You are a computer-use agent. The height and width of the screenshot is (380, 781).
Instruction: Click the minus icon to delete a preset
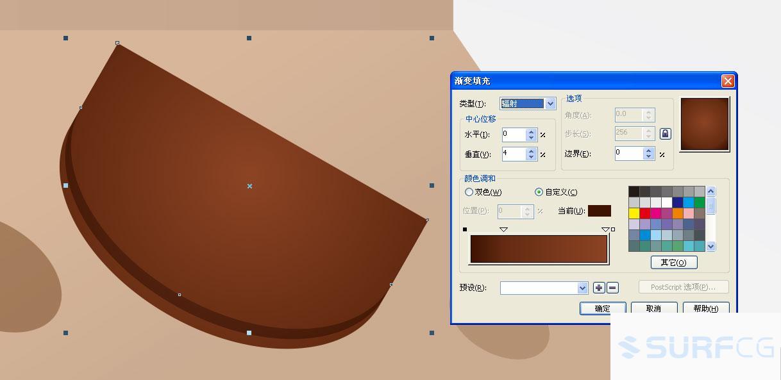pos(612,288)
